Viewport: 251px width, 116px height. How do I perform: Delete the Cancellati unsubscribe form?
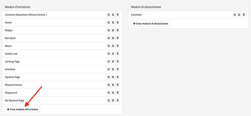click(x=244, y=15)
